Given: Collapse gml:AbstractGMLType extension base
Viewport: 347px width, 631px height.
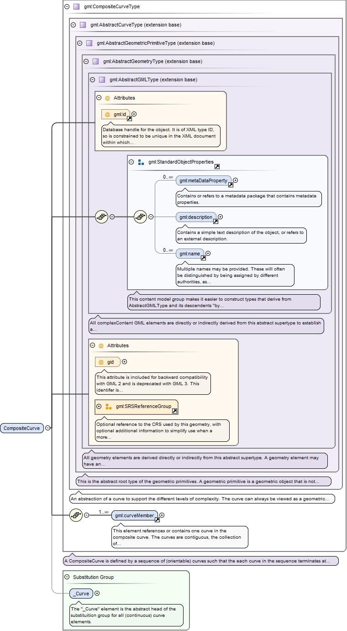Looking at the screenshot, I should (92, 80).
